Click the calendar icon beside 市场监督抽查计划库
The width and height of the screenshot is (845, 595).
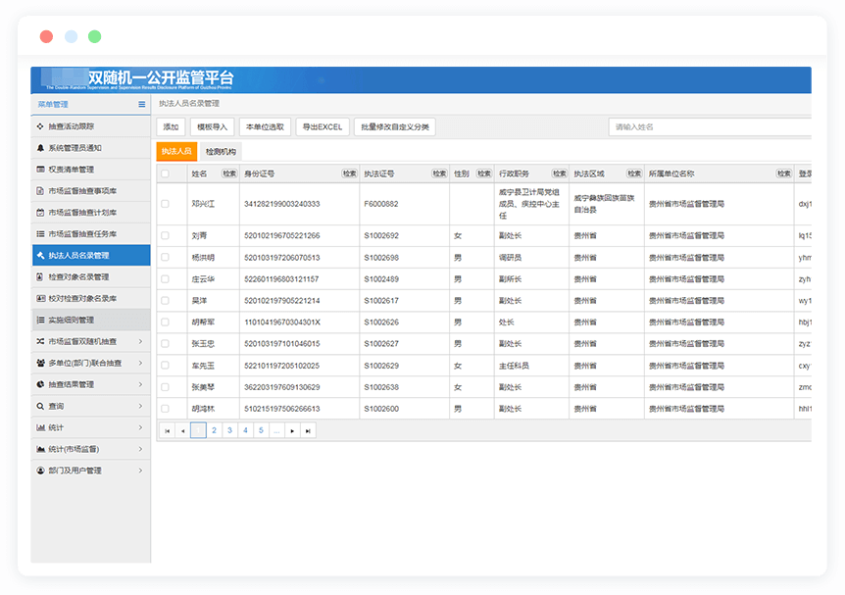coord(40,213)
